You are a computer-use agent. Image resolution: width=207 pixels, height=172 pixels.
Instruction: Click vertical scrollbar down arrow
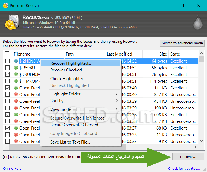201,141
